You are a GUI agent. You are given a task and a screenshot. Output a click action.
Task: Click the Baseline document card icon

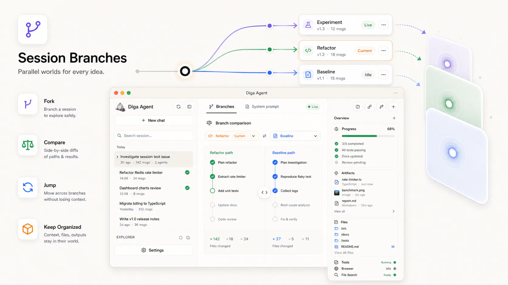click(308, 75)
